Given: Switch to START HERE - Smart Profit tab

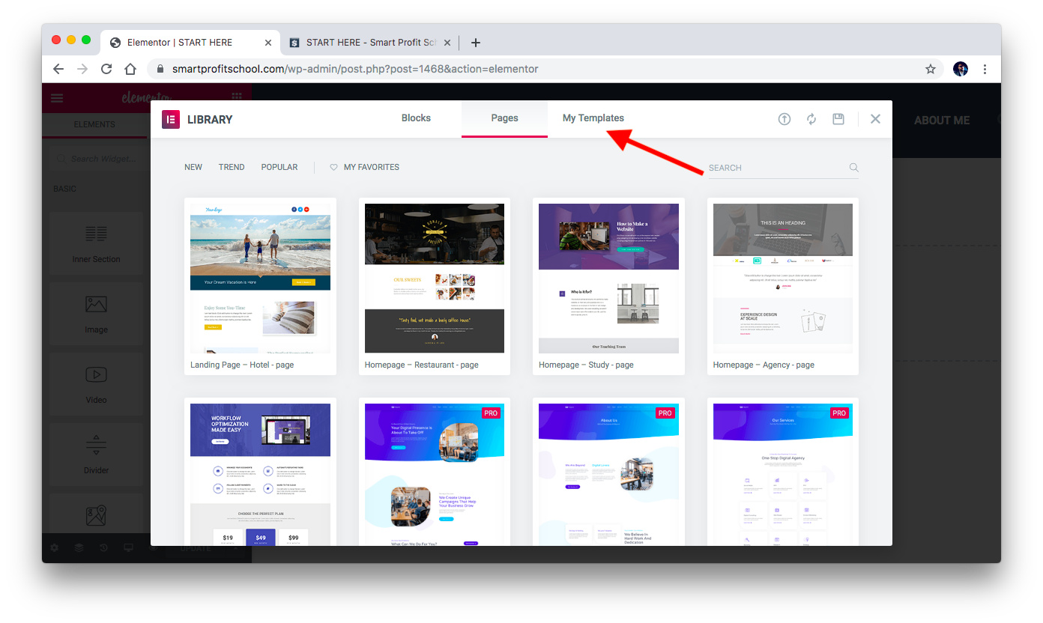Looking at the screenshot, I should [370, 43].
